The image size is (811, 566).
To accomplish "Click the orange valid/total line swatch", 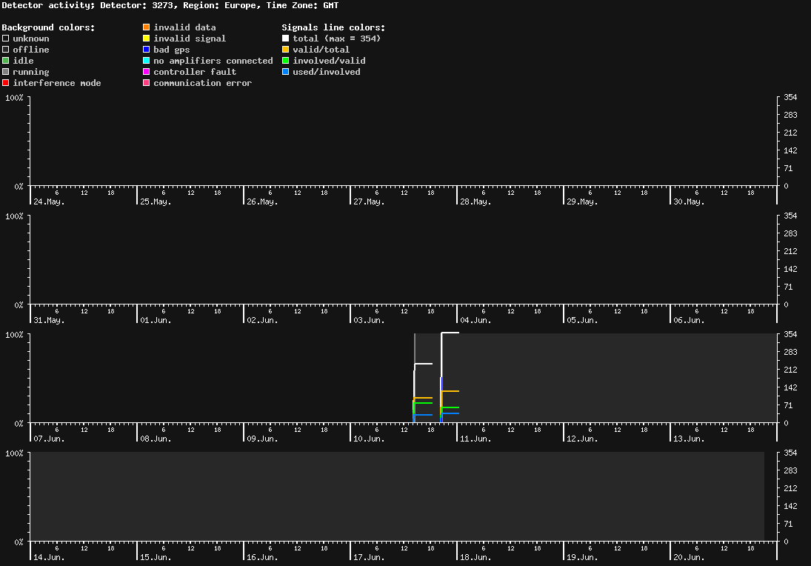I will (285, 50).
